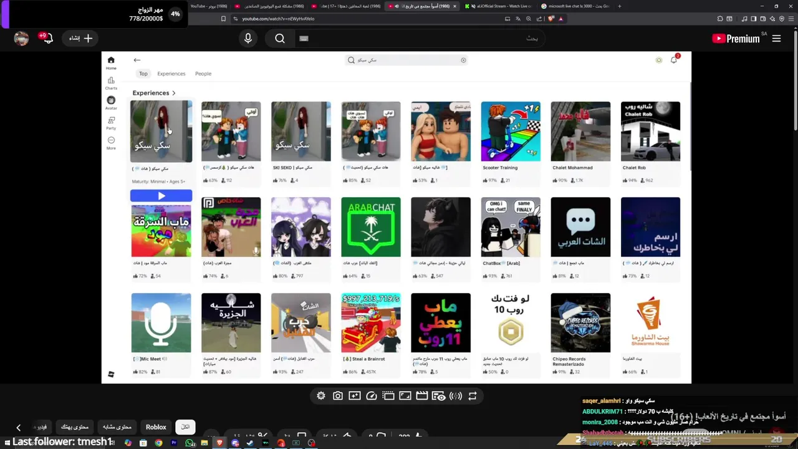Click the playback speed gauge icon
Image resolution: width=798 pixels, height=449 pixels.
372,396
